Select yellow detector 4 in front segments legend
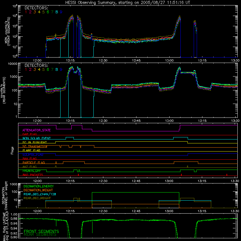 [x=39, y=12]
